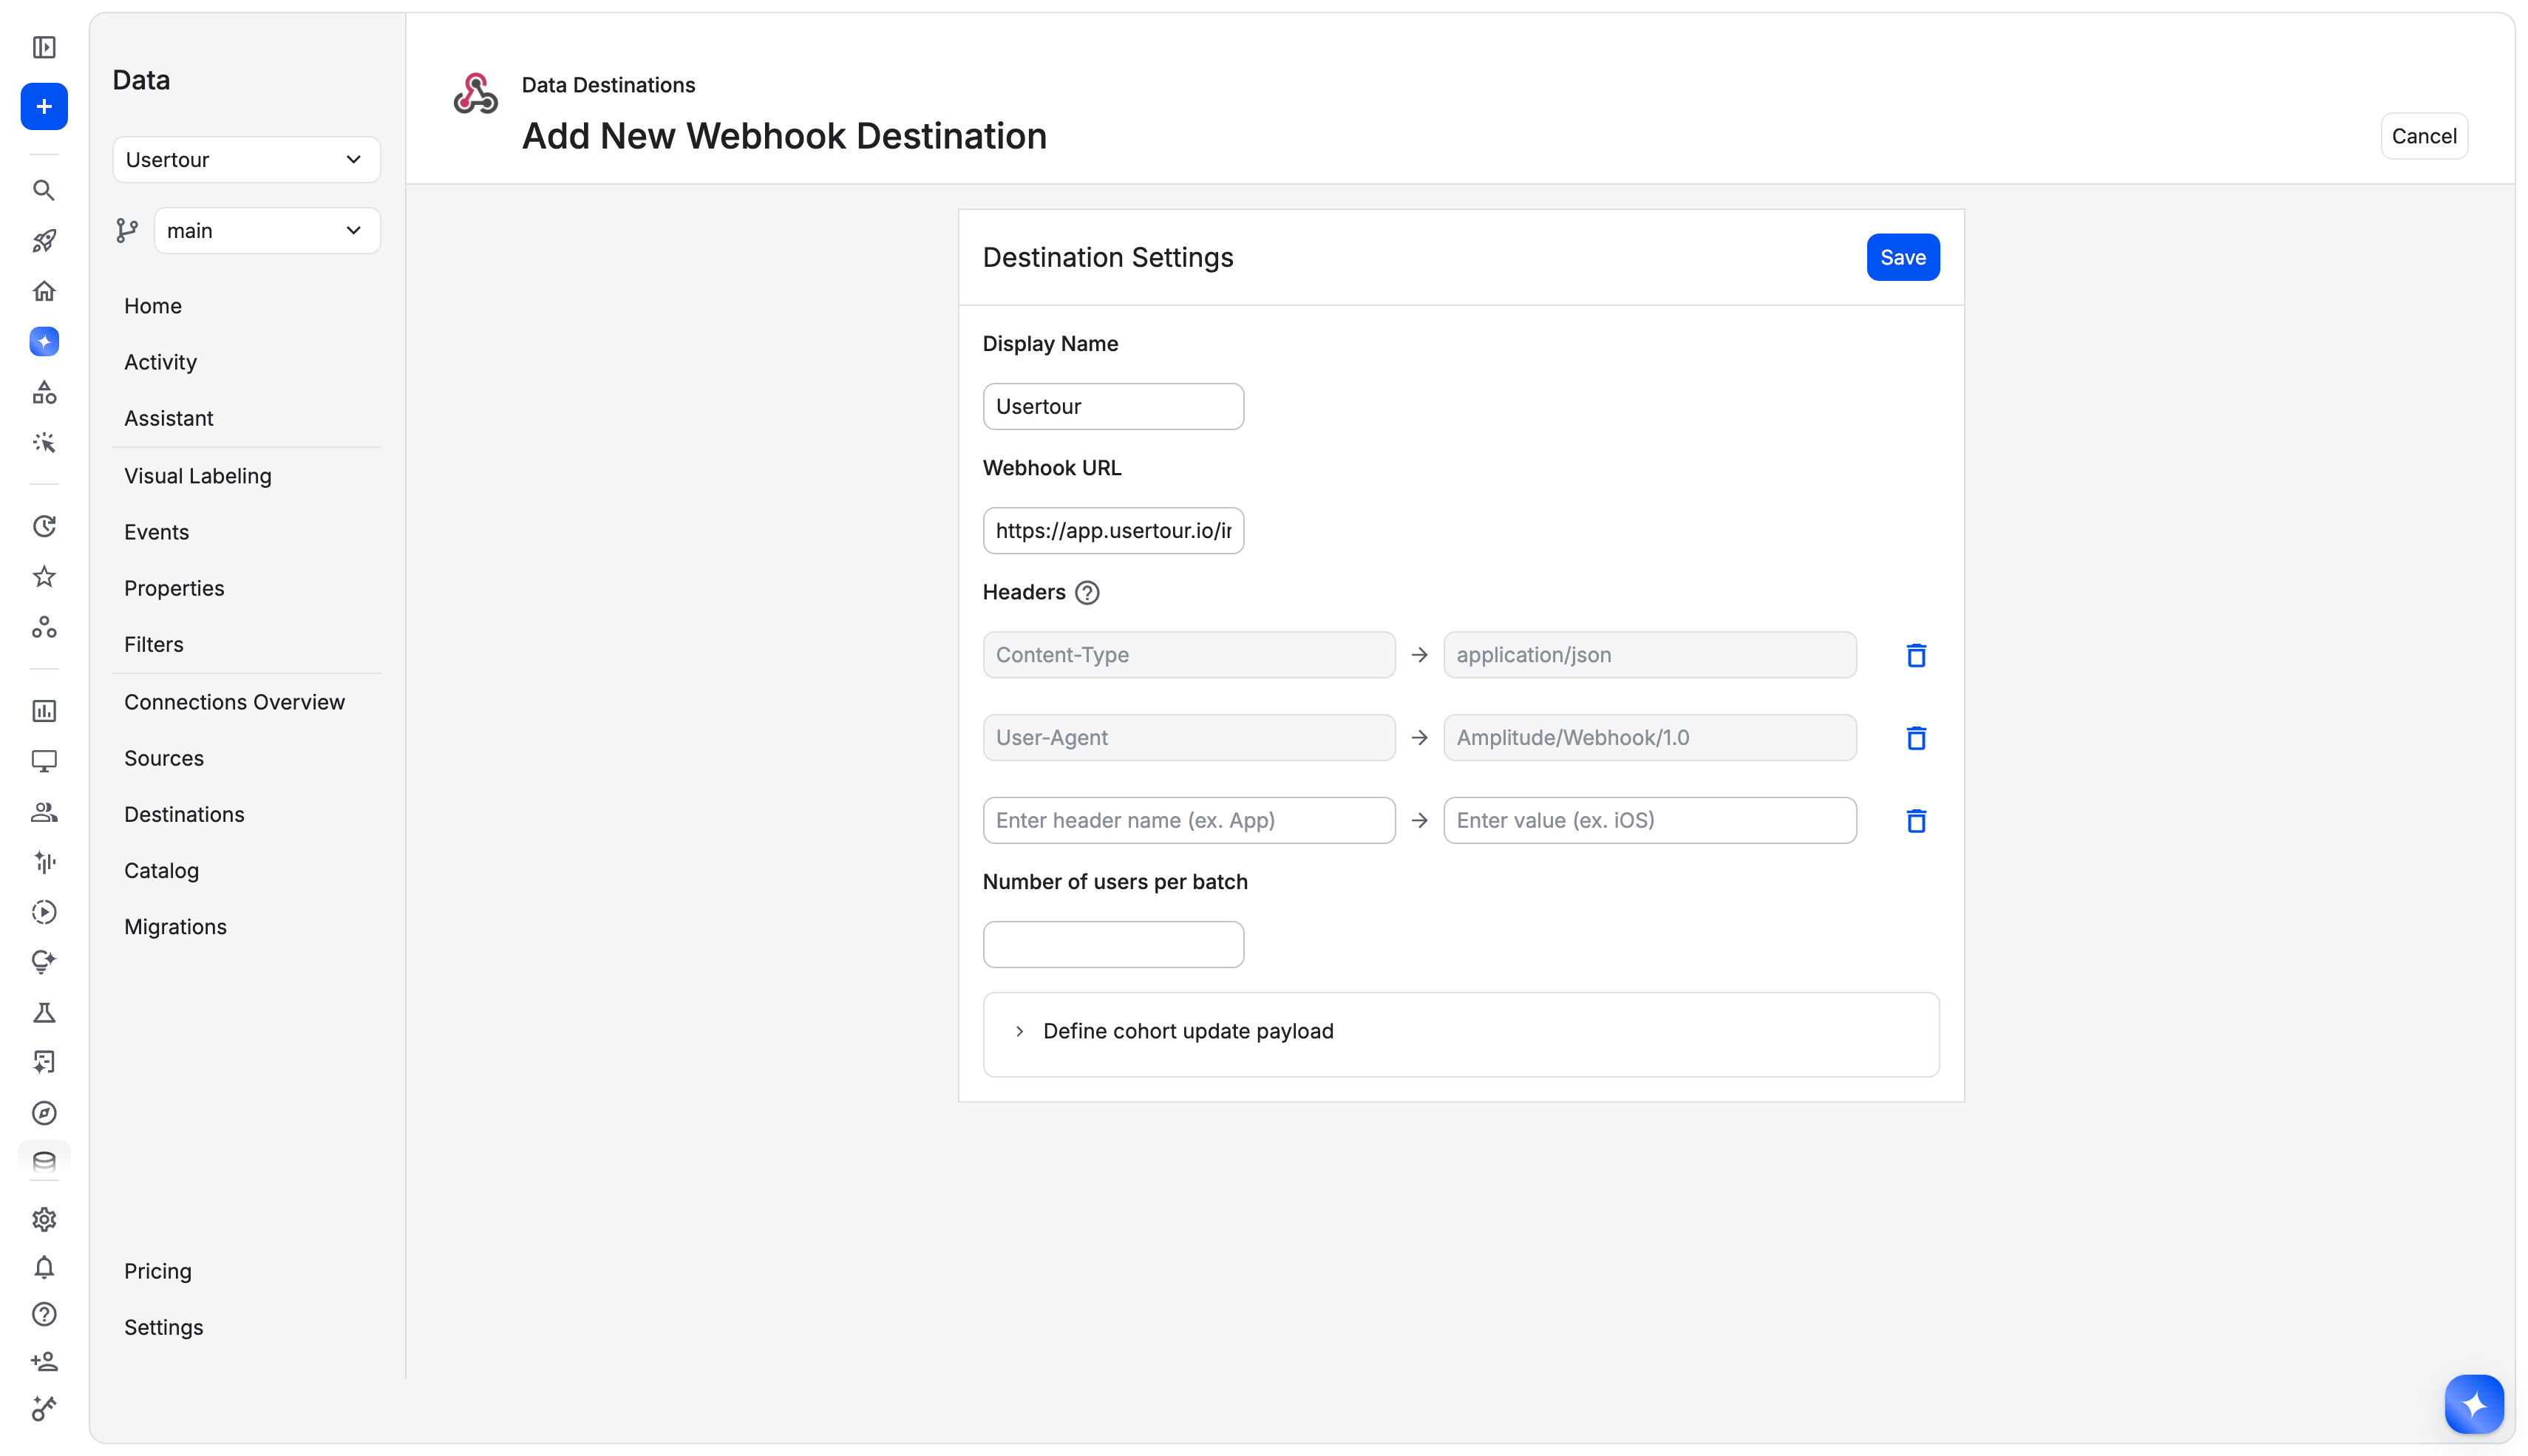The height and width of the screenshot is (1456, 2528).
Task: Open the bar chart analytics icon
Action: point(44,711)
